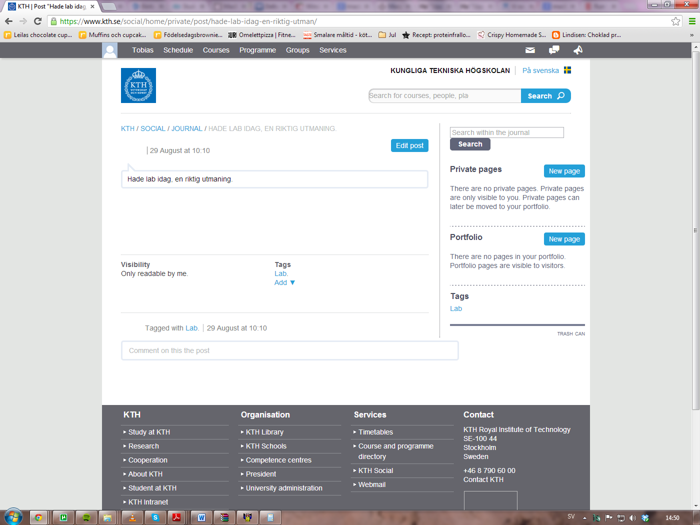Click the Student at KTH footer link
The height and width of the screenshot is (525, 700).
(x=152, y=488)
